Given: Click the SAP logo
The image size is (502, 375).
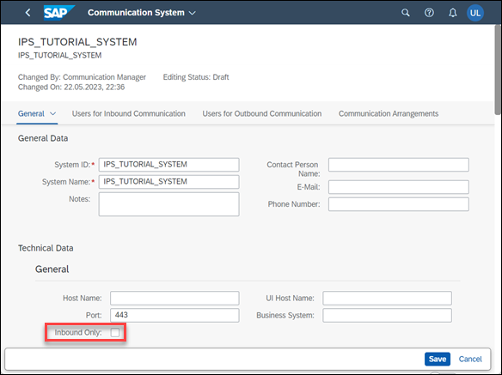Looking at the screenshot, I should 59,13.
